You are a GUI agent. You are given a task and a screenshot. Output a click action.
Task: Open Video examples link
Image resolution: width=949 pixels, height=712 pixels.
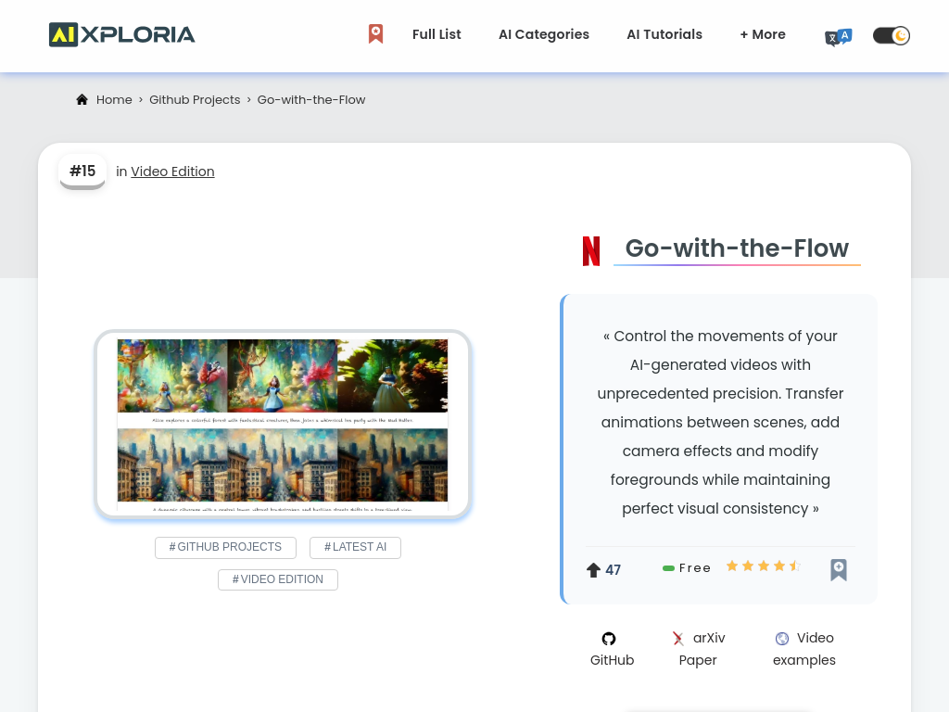click(x=804, y=649)
